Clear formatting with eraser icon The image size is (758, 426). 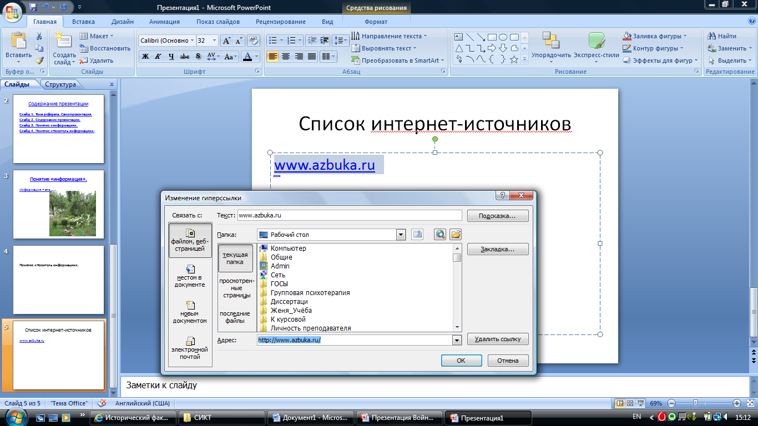(254, 40)
